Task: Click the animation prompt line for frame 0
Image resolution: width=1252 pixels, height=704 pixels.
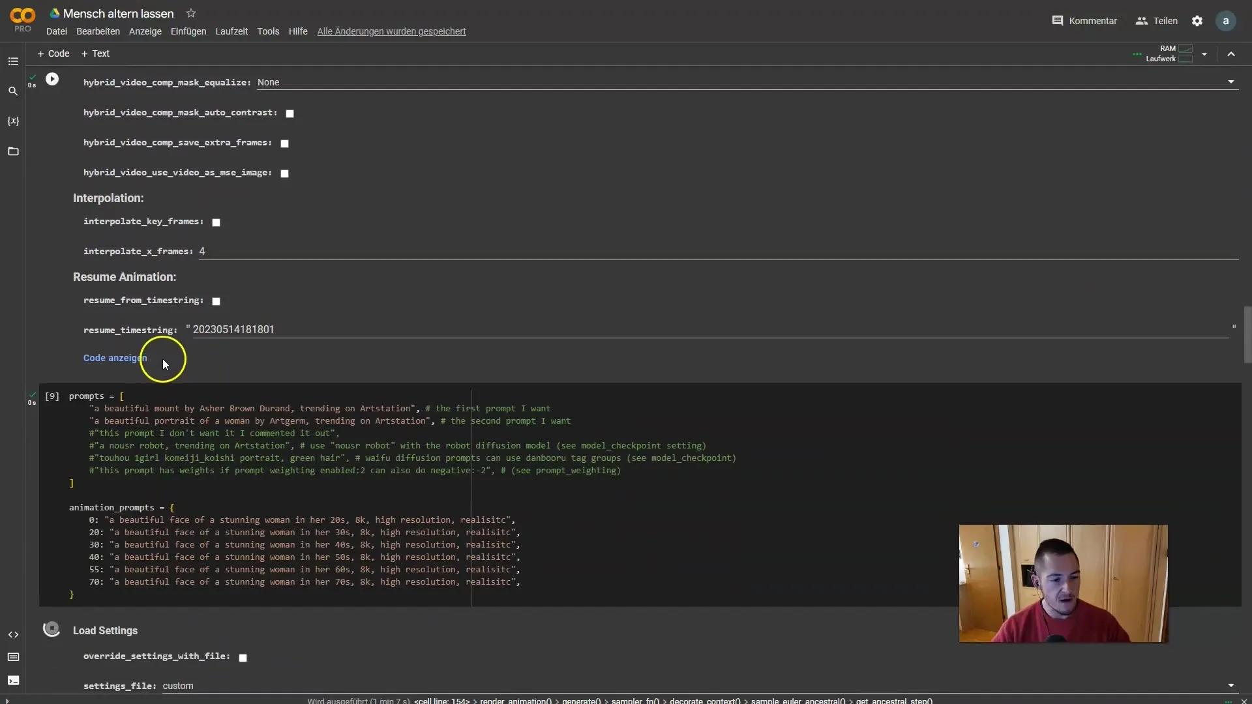Action: pyautogui.click(x=302, y=520)
